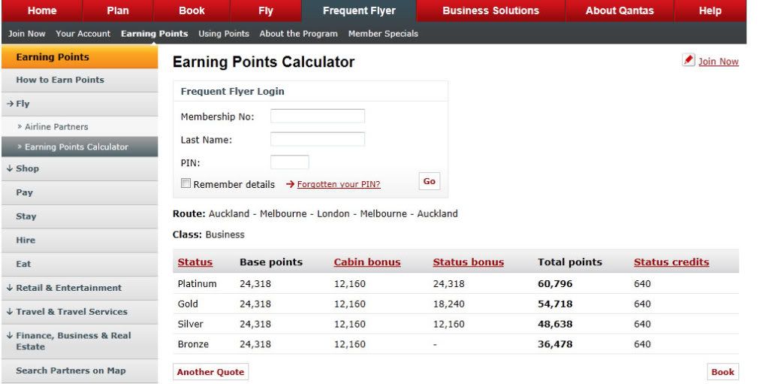The width and height of the screenshot is (769, 384).
Task: Expand Travel & Travel Services section
Action: [80, 312]
